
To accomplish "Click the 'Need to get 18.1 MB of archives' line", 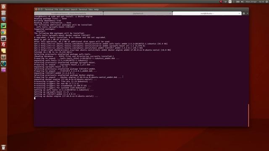I will pyautogui.click(x=52, y=39).
